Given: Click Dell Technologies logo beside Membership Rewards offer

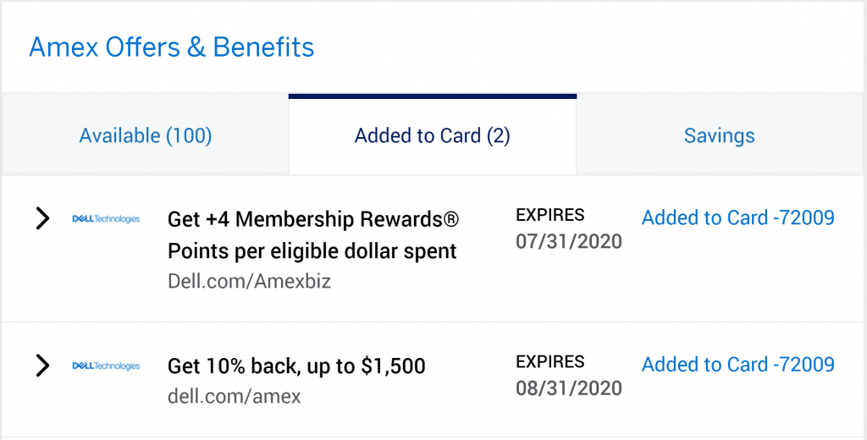Looking at the screenshot, I should pos(106,219).
